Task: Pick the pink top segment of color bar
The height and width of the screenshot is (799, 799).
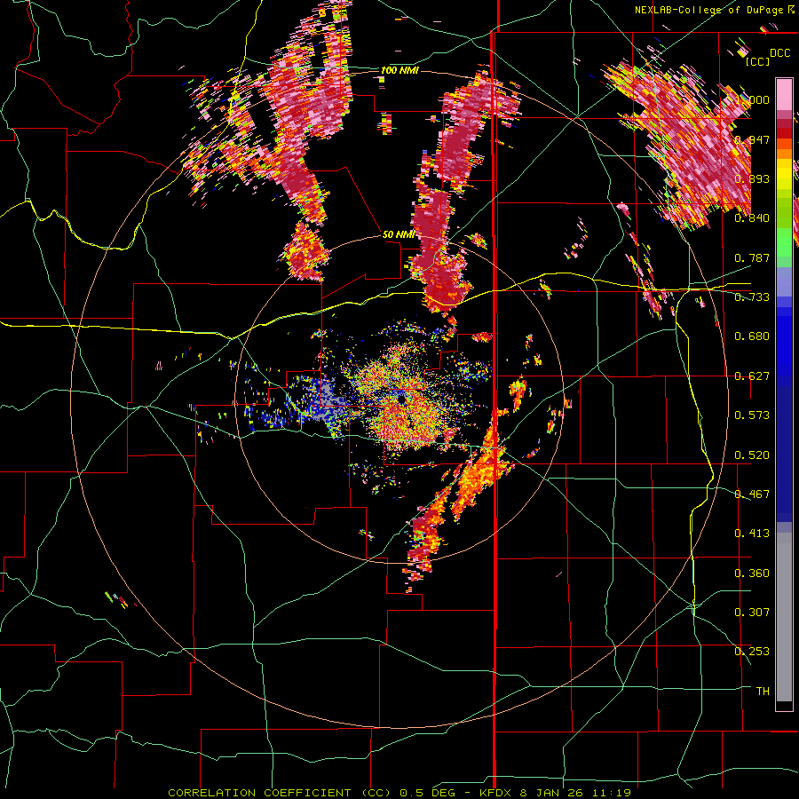Action: [784, 95]
